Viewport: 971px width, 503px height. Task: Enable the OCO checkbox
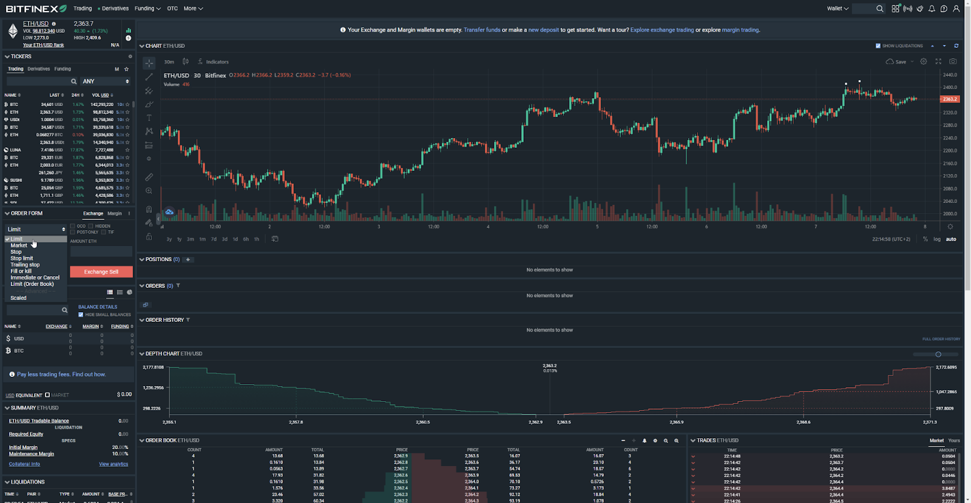coord(73,226)
